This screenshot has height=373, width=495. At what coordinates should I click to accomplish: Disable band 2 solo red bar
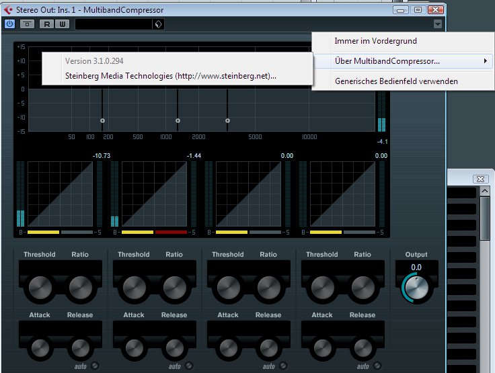171,233
